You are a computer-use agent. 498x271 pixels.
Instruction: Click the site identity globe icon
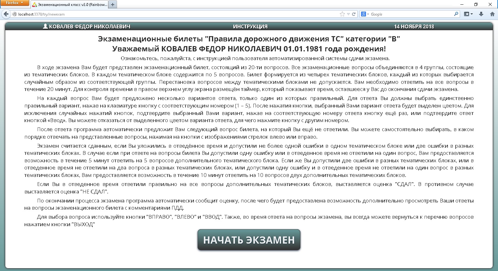(14, 14)
